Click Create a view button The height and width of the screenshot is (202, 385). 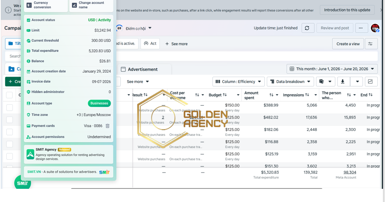coord(348,44)
